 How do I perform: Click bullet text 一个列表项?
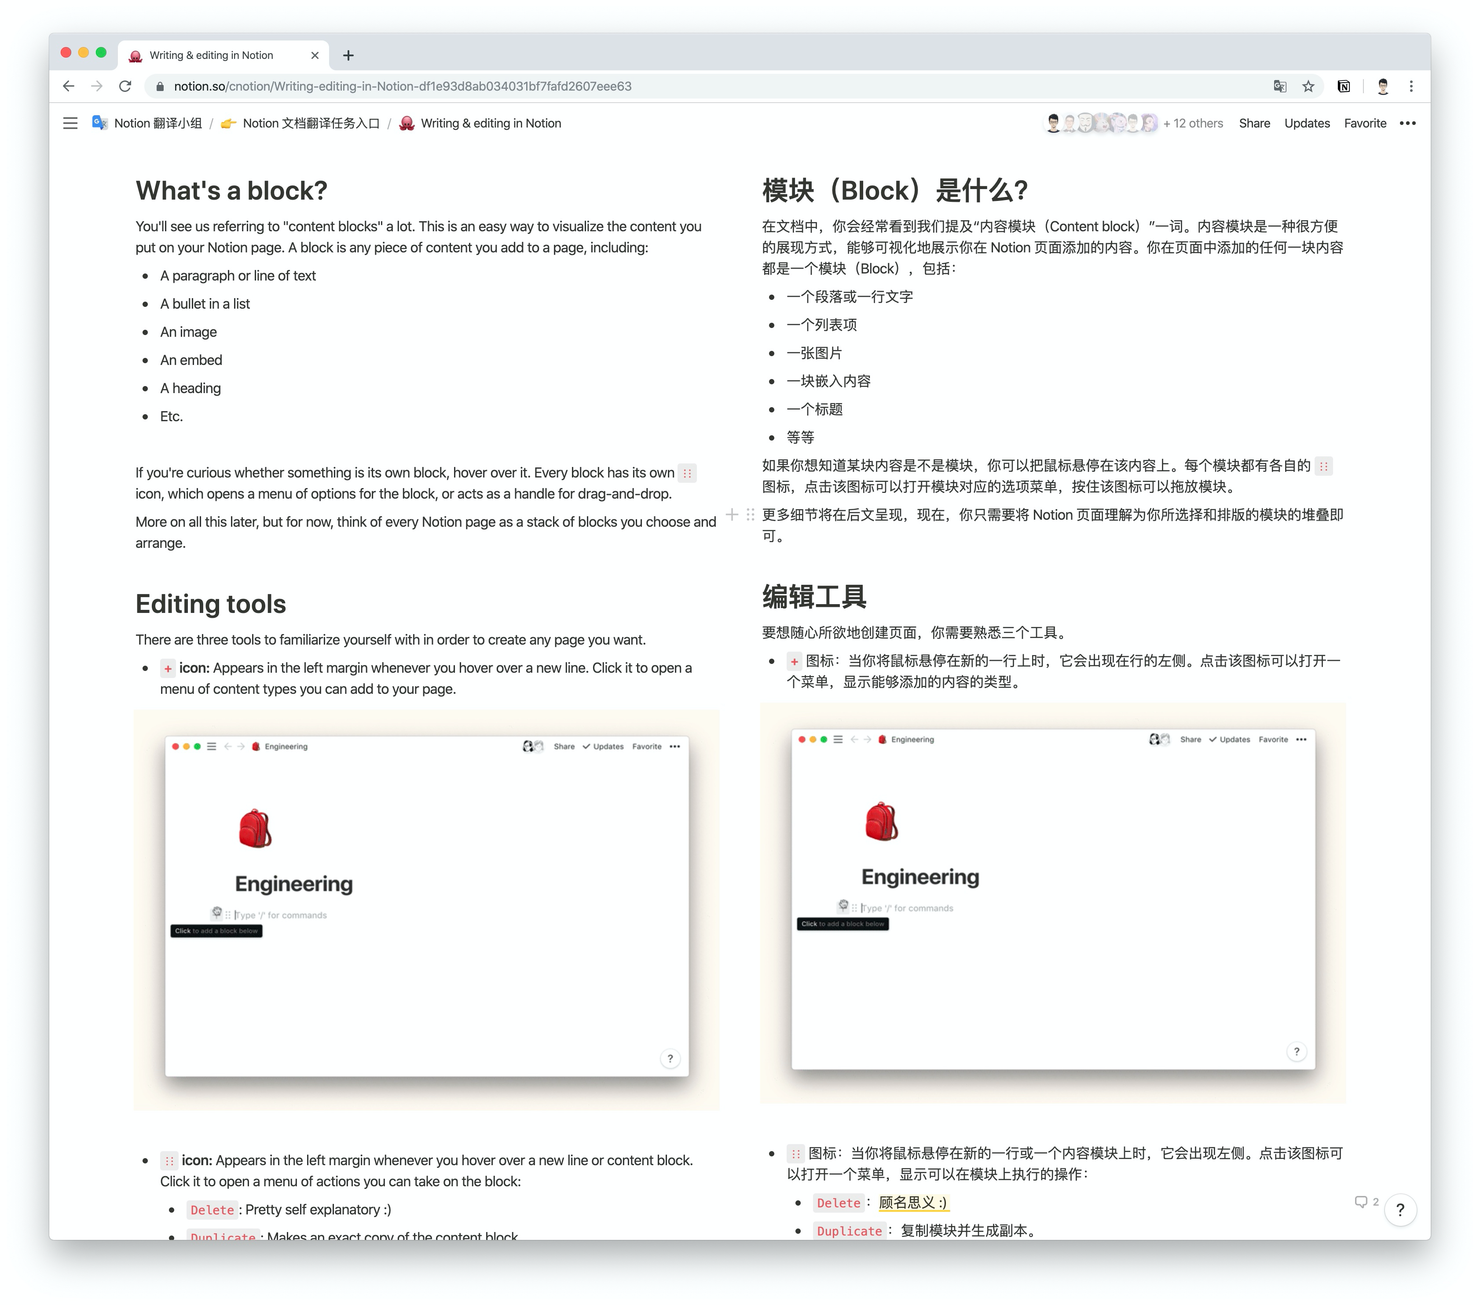click(822, 325)
